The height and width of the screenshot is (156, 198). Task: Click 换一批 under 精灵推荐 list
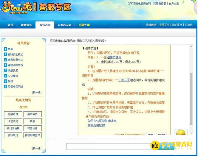(x=37, y=92)
